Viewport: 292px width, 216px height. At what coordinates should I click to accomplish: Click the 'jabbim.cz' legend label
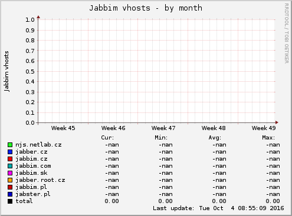[x=31, y=159]
